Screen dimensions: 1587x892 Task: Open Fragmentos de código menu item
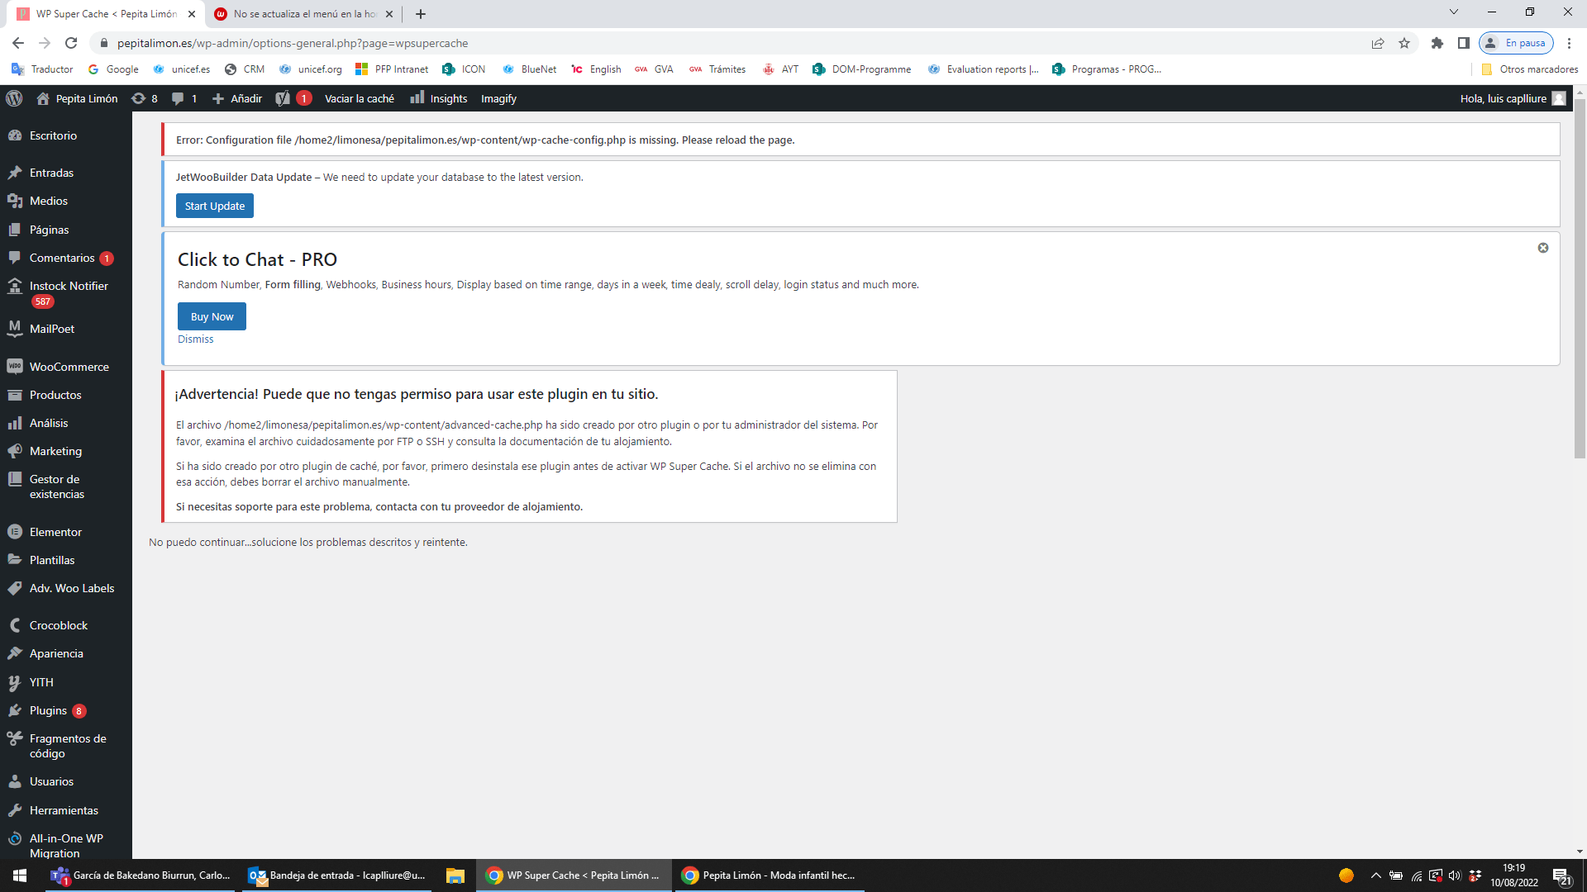click(x=66, y=746)
